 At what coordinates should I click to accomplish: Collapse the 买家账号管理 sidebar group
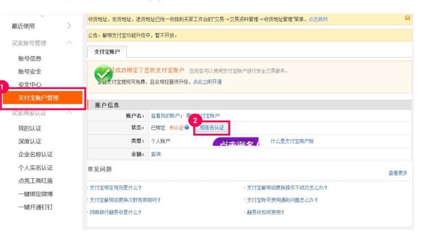69,43
